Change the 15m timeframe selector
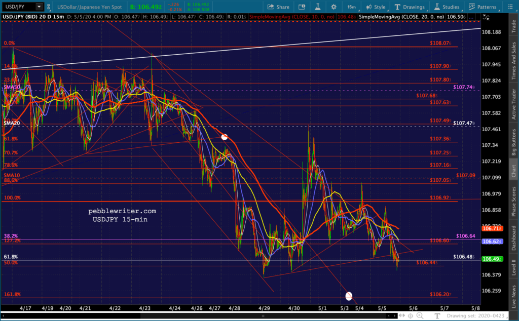The image size is (519, 321). (x=351, y=7)
